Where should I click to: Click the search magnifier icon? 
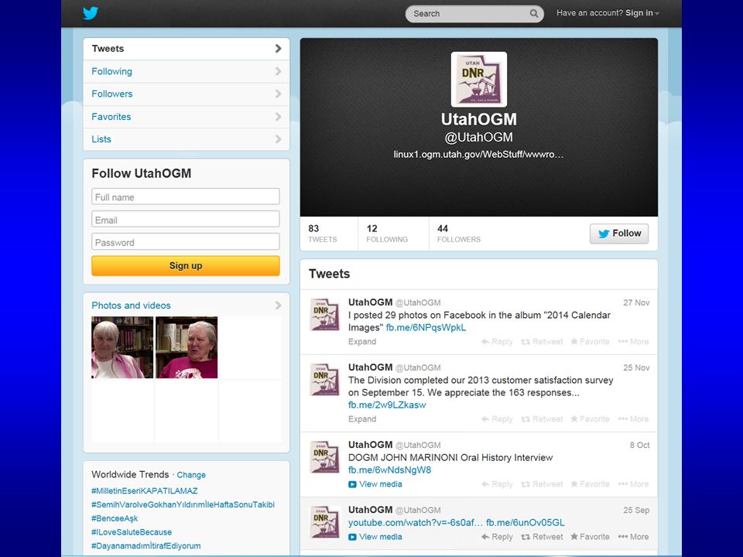tap(533, 13)
